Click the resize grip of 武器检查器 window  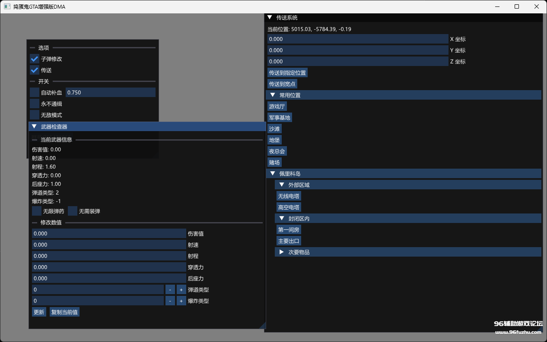click(x=262, y=325)
